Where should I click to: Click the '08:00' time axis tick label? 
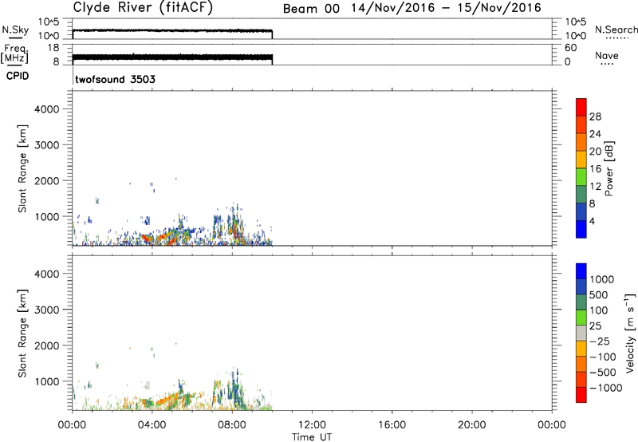tap(232, 425)
